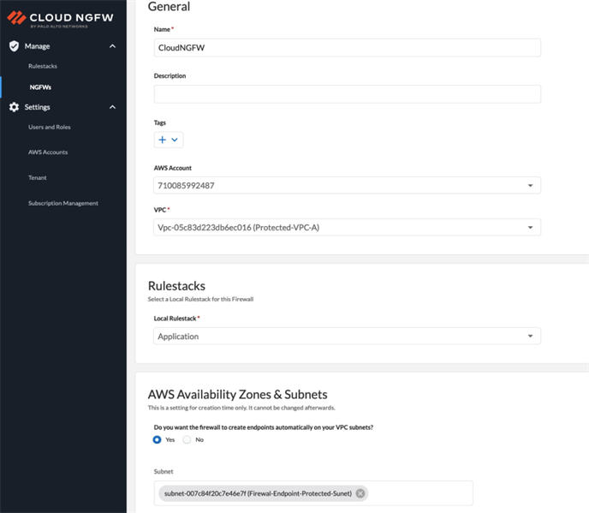The image size is (589, 513).
Task: Open Subscription Management page
Action: (63, 203)
